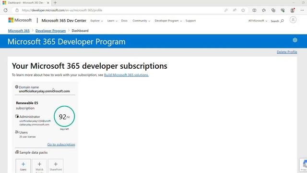Click the Sample data packs icon
Viewport: 307px width, 173px height.
pyautogui.click(x=17, y=152)
